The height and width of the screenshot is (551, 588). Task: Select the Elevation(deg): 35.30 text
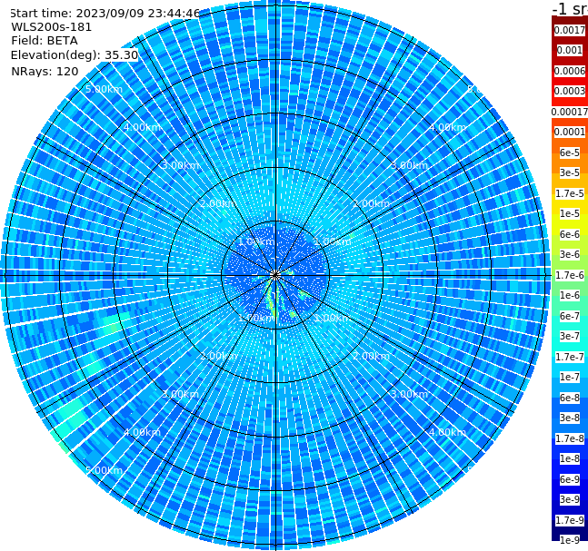[x=75, y=55]
